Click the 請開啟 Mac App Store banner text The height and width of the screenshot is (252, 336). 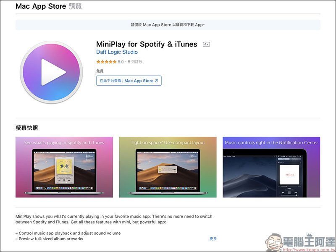168,25
